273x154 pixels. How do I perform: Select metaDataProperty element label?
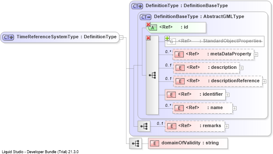219,54
